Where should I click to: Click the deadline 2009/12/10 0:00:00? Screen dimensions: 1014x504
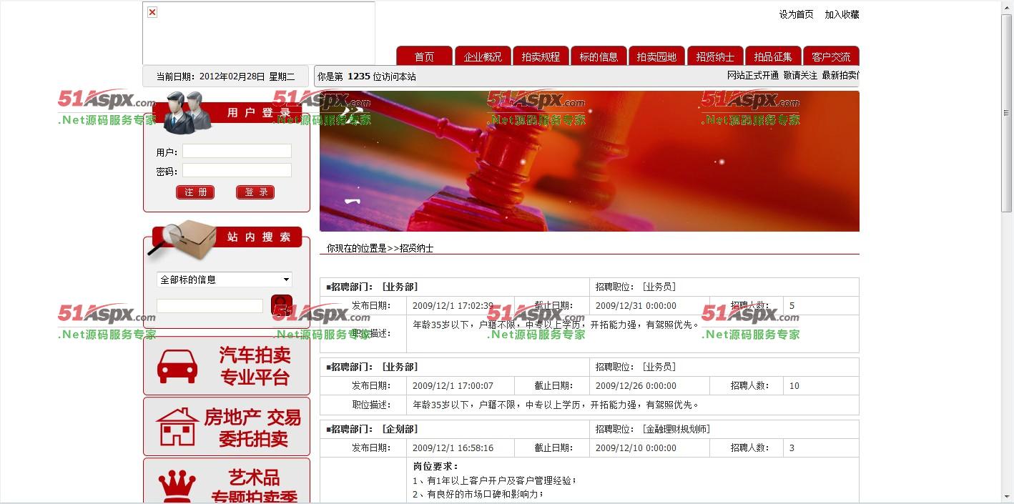pyautogui.click(x=636, y=448)
